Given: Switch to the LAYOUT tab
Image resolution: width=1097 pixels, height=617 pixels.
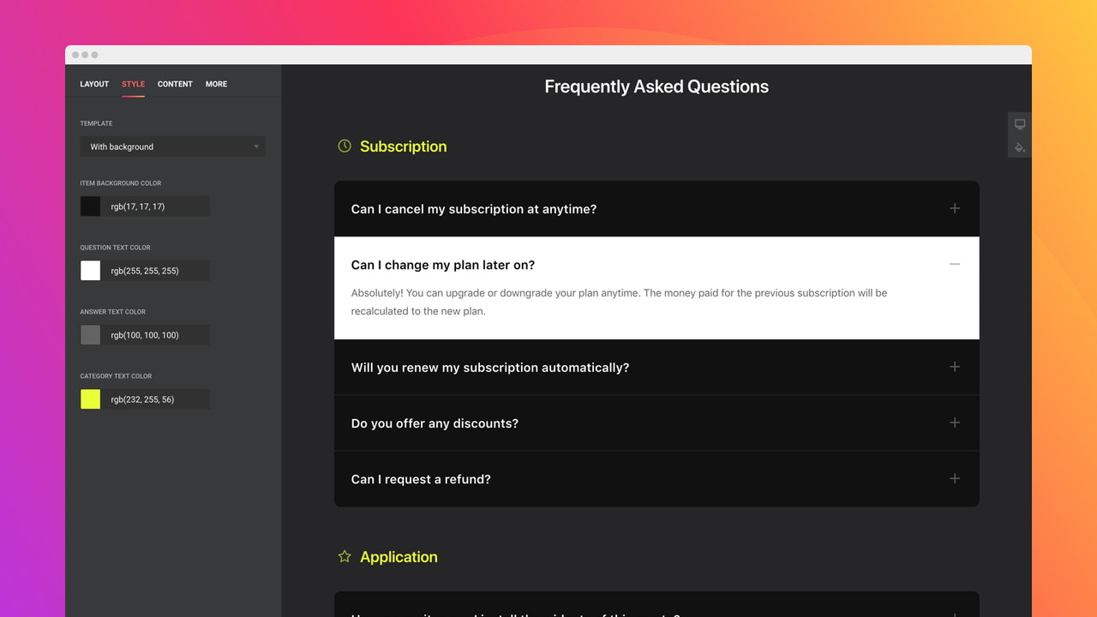Looking at the screenshot, I should 94,84.
